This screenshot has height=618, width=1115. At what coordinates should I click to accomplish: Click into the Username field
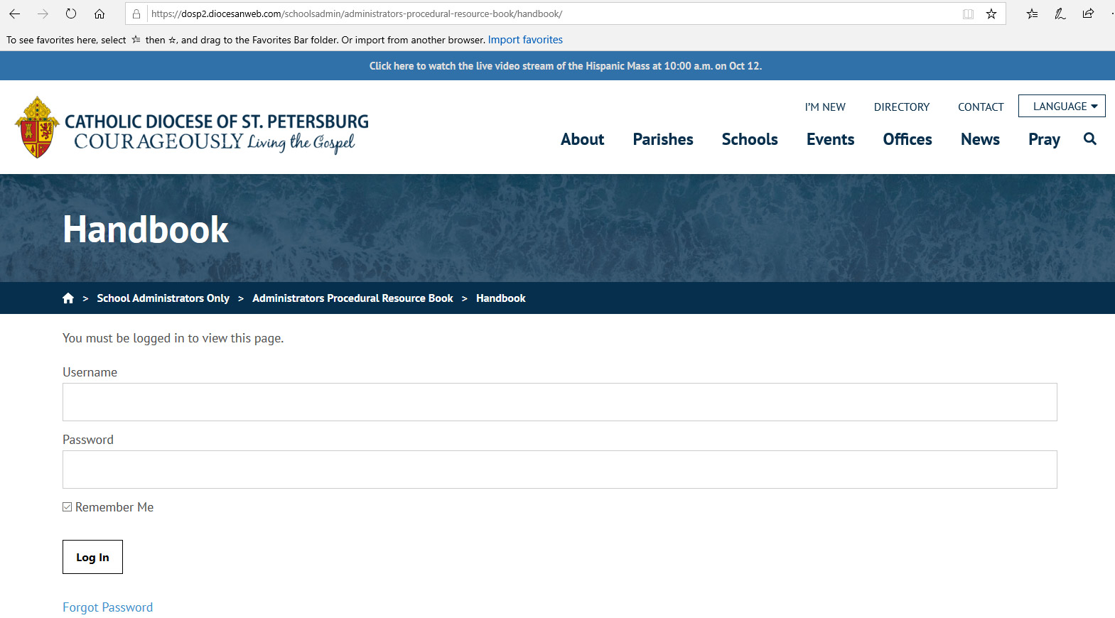559,402
